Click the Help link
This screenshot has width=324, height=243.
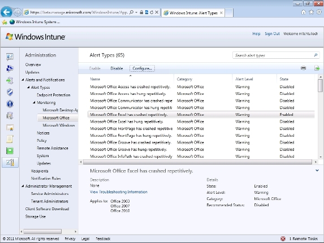[x=256, y=34]
